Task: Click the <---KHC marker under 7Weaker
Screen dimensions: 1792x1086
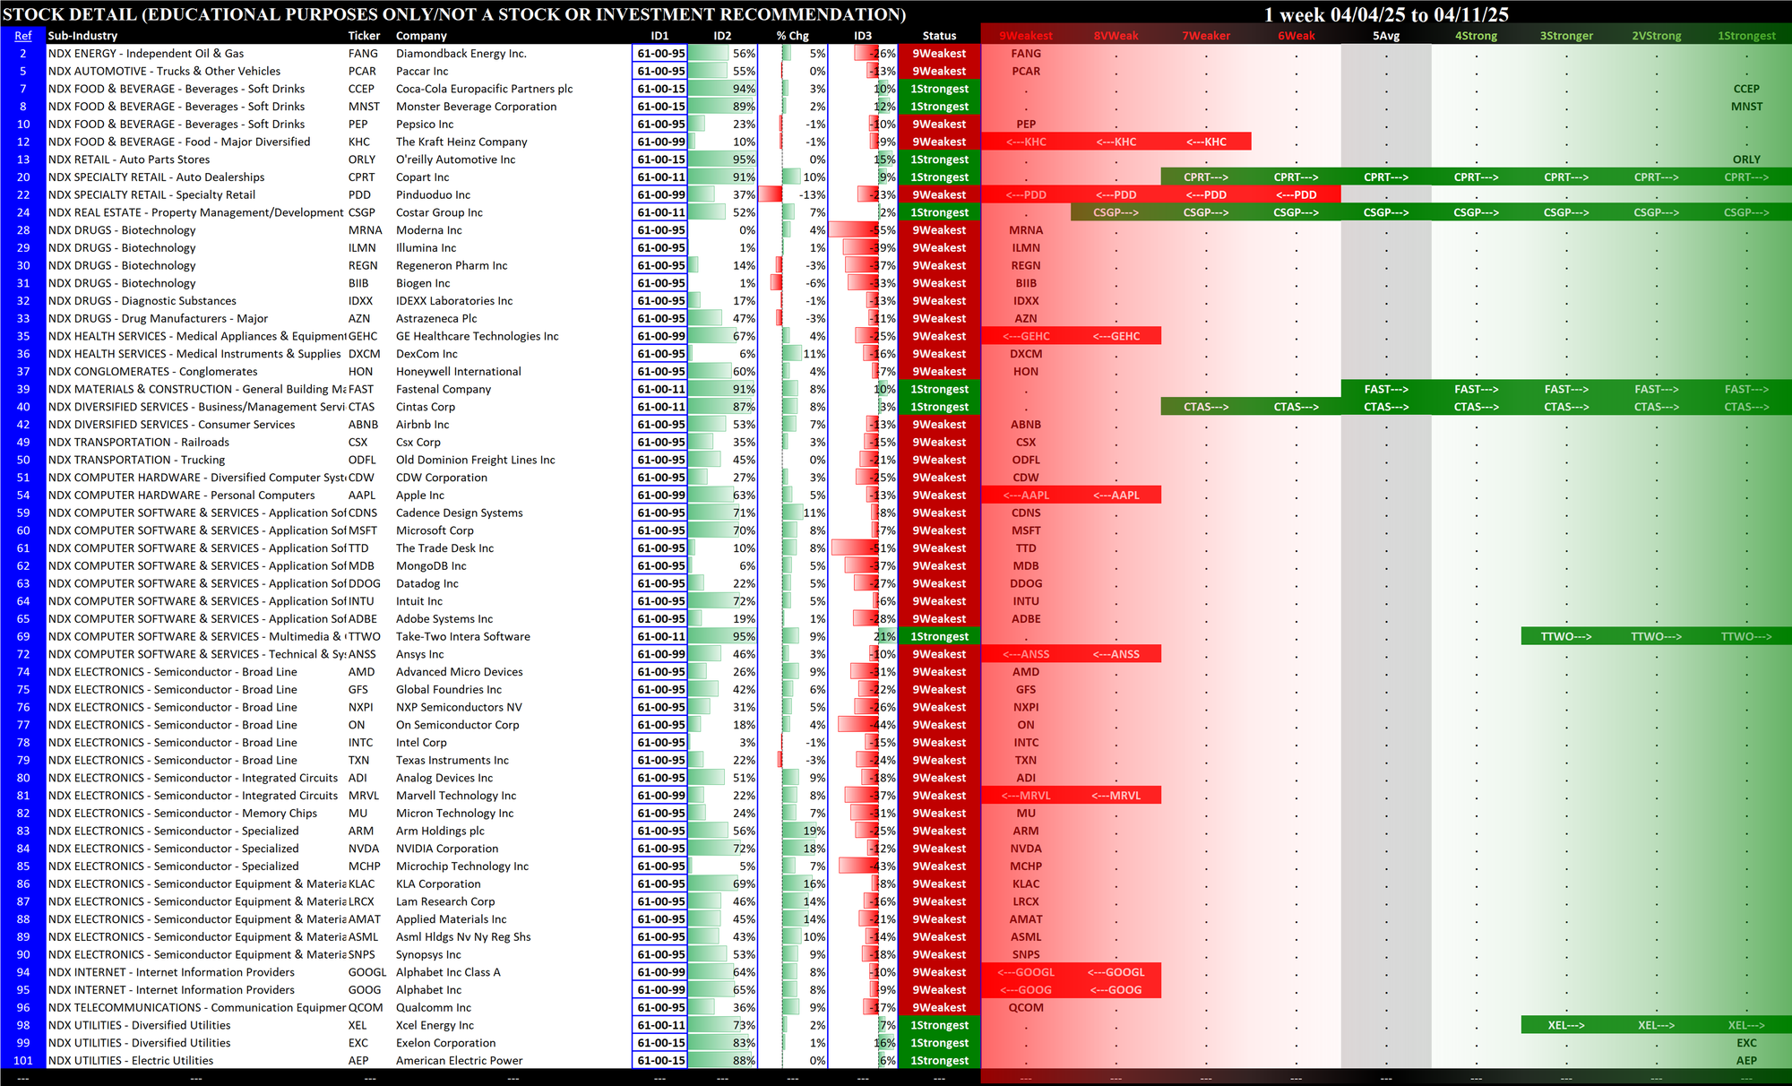Action: [x=1205, y=142]
